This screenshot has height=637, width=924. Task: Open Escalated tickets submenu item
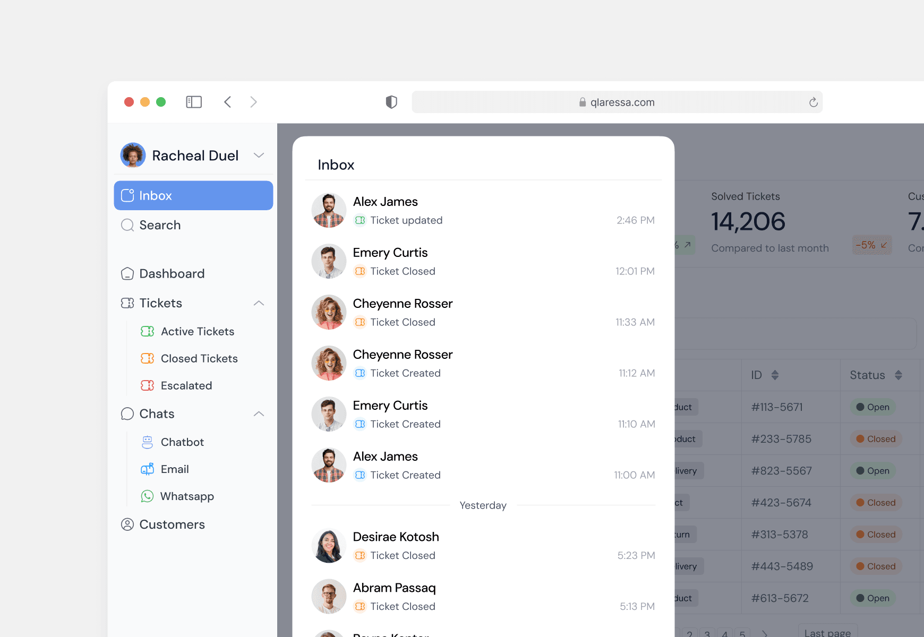(x=186, y=385)
